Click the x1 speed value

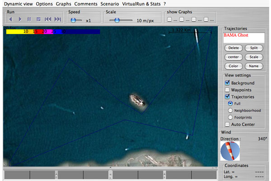[x=89, y=21]
